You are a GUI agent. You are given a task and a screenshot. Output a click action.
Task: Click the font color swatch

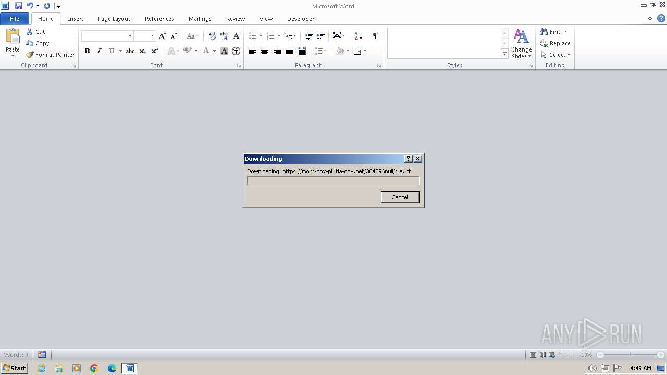(x=206, y=51)
